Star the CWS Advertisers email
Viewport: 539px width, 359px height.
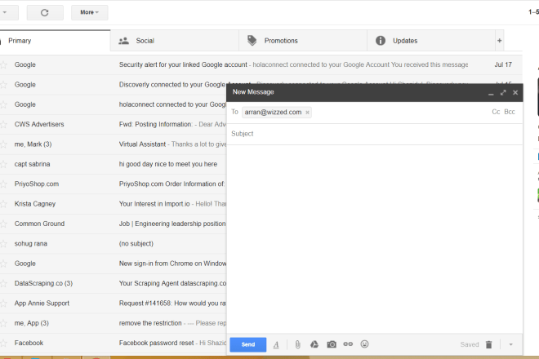4,124
